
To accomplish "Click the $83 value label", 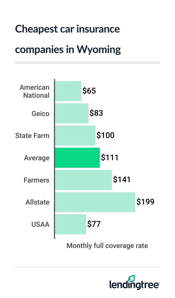I will [x=96, y=113].
